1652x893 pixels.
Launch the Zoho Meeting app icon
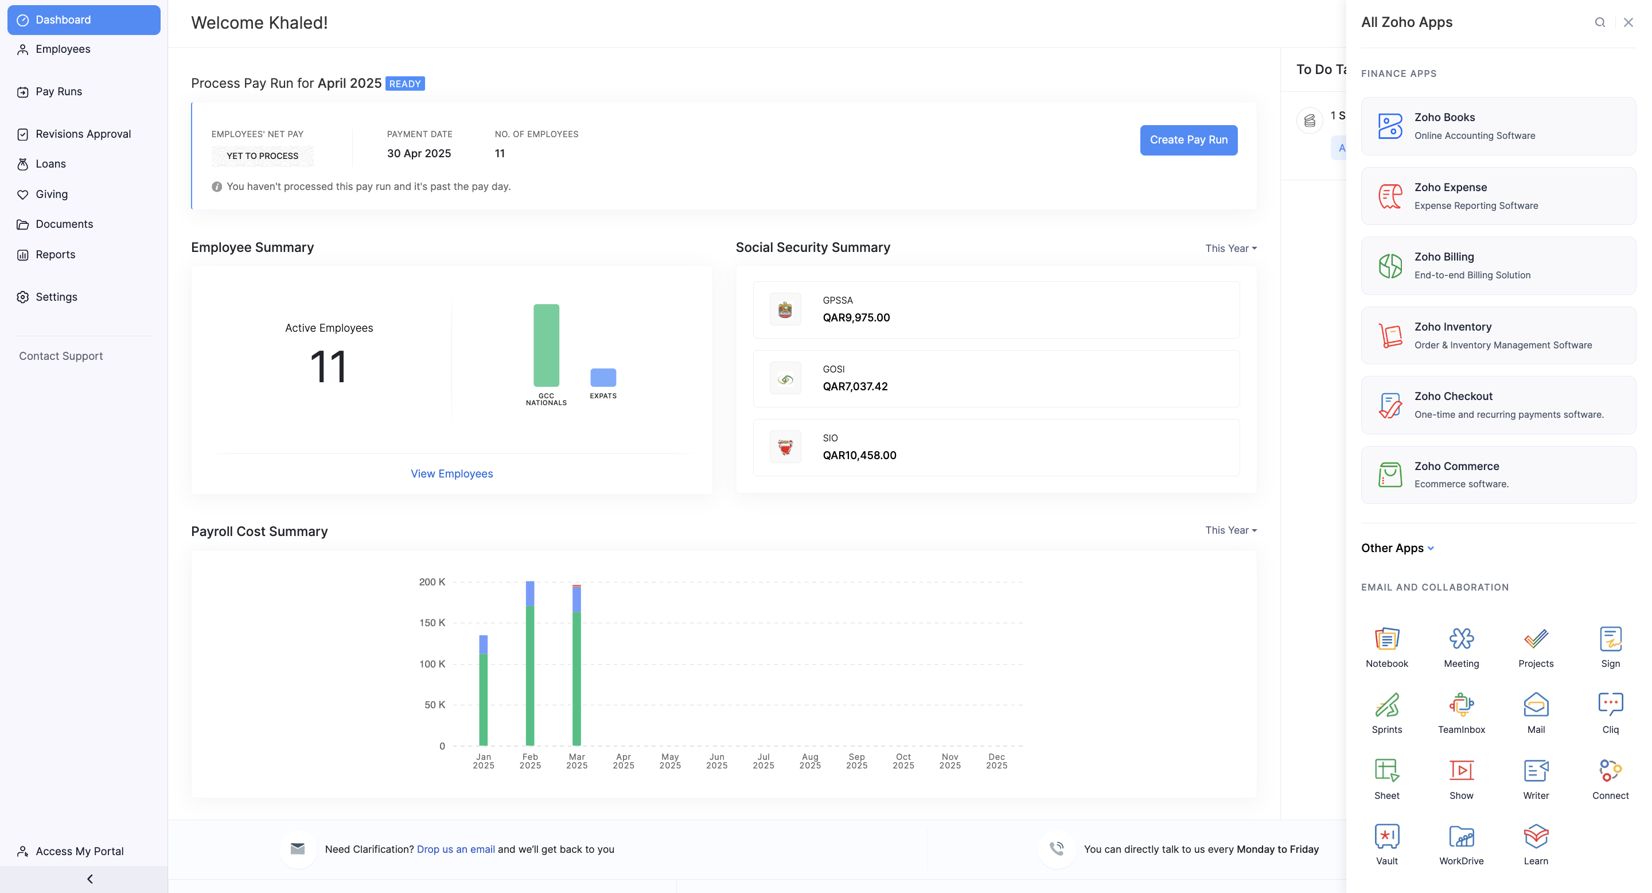coord(1461,639)
